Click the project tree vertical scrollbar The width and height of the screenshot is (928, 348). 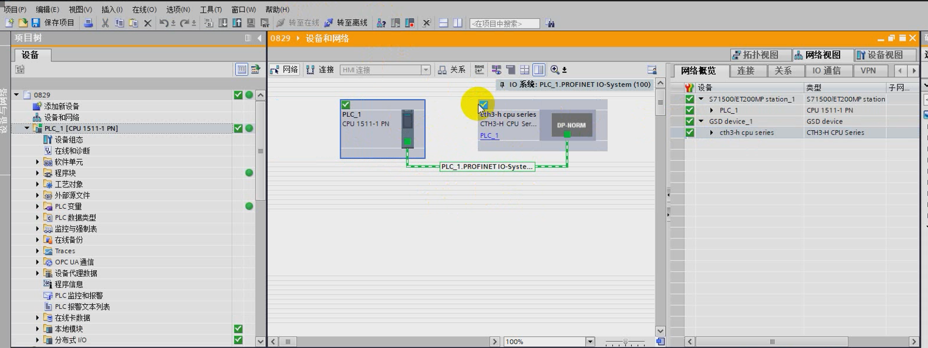(x=260, y=151)
